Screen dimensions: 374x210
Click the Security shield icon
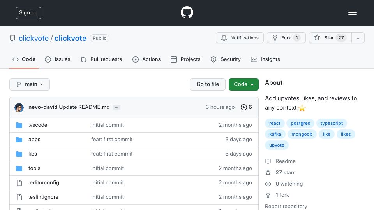click(213, 59)
